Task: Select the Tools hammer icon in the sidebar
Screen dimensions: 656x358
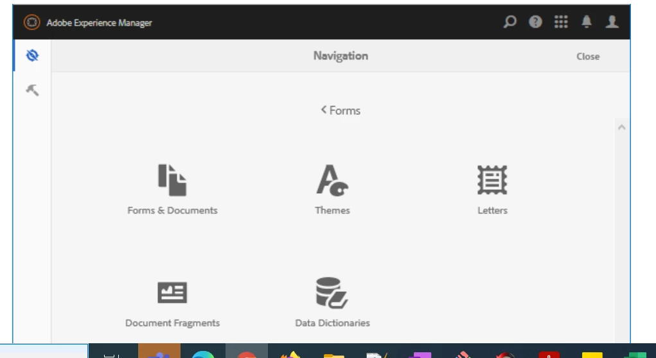Action: (32, 90)
